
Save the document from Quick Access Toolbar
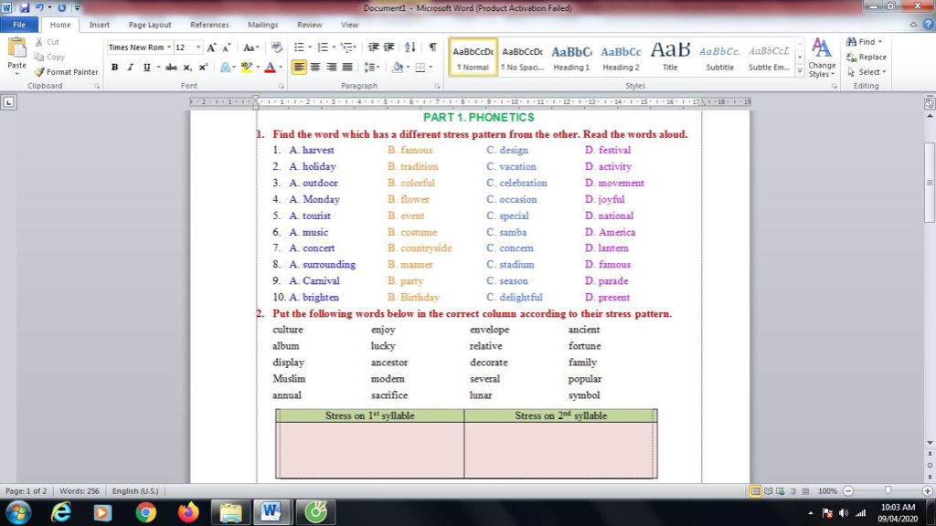pyautogui.click(x=25, y=7)
